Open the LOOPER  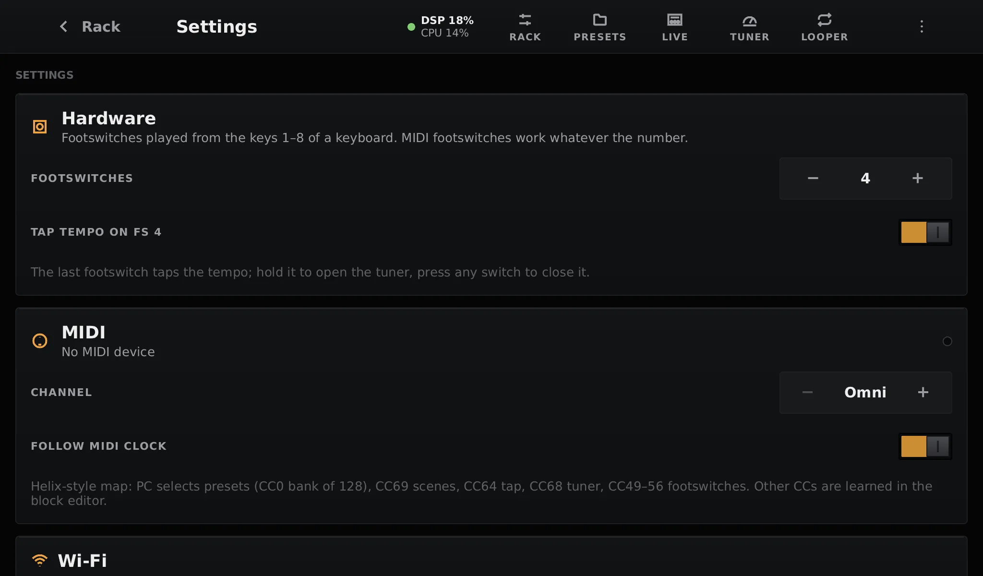825,27
